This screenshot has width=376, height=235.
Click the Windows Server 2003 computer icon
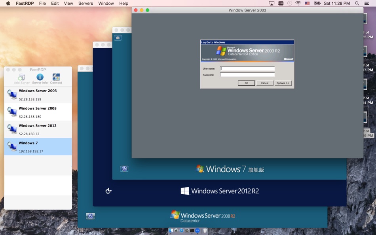[x=12, y=95]
